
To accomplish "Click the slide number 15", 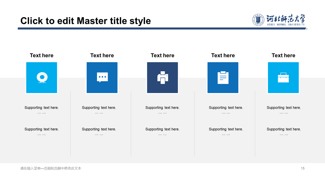I will coord(303,168).
